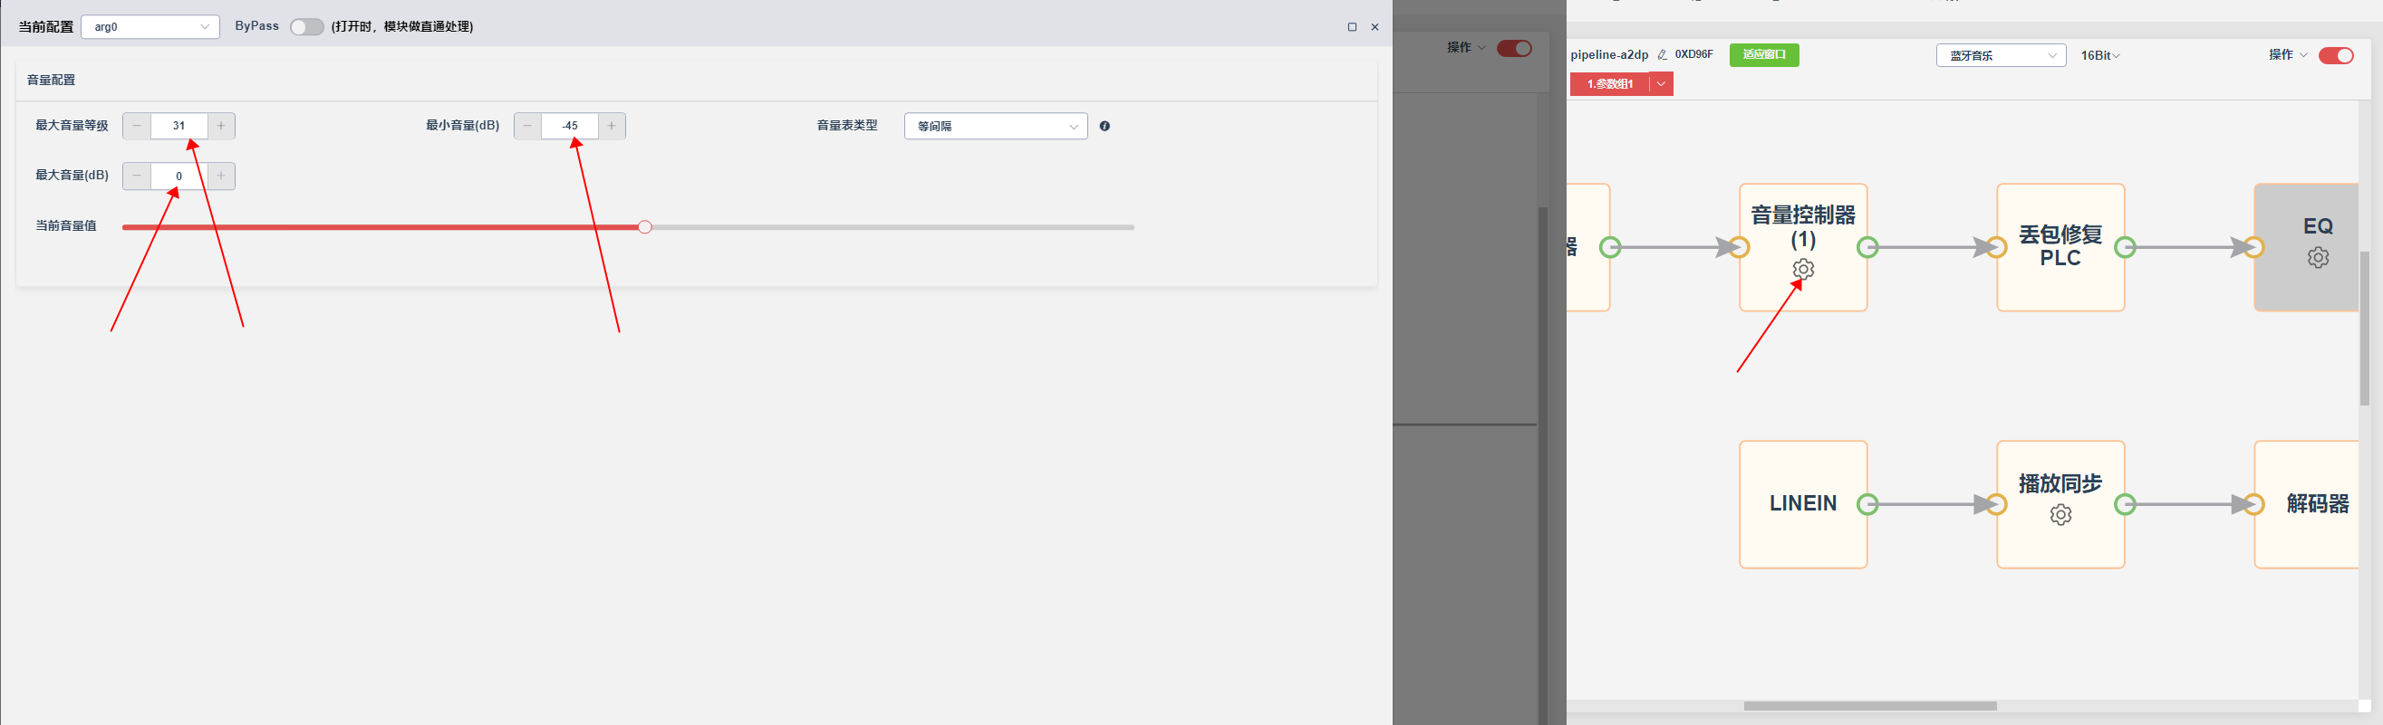This screenshot has width=2383, height=725.
Task: Open the EQ node gear settings
Action: (2318, 258)
